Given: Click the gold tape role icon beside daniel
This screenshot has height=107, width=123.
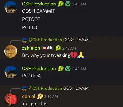Looking at the screenshot, I should pos(40,96).
